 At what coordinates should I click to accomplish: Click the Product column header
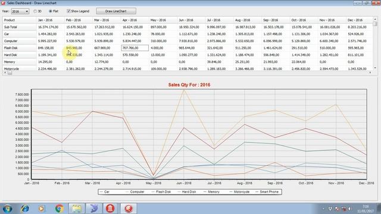(20, 20)
